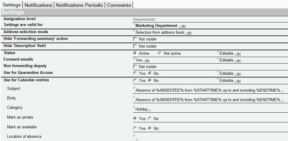Open the Forward emails Yes dropdown

click(x=147, y=61)
